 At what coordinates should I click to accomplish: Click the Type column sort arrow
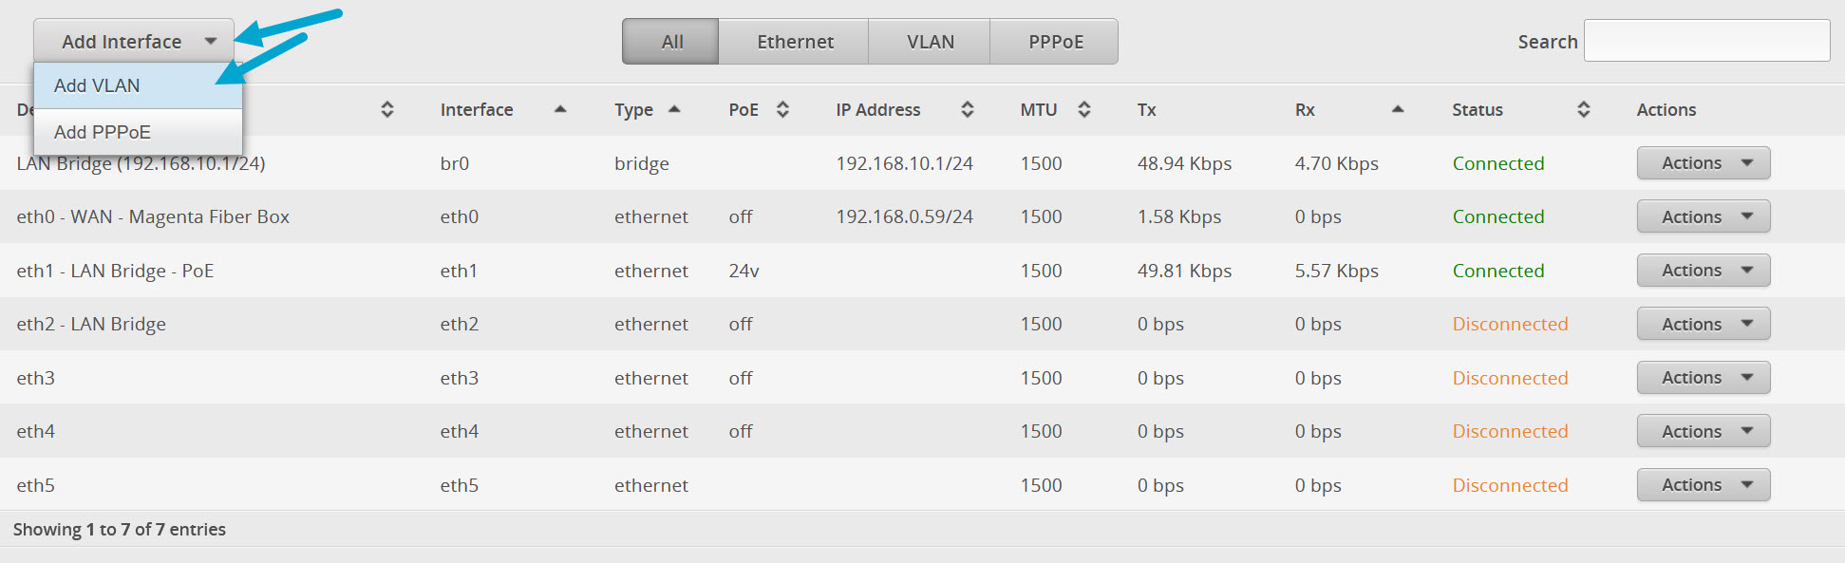point(674,109)
